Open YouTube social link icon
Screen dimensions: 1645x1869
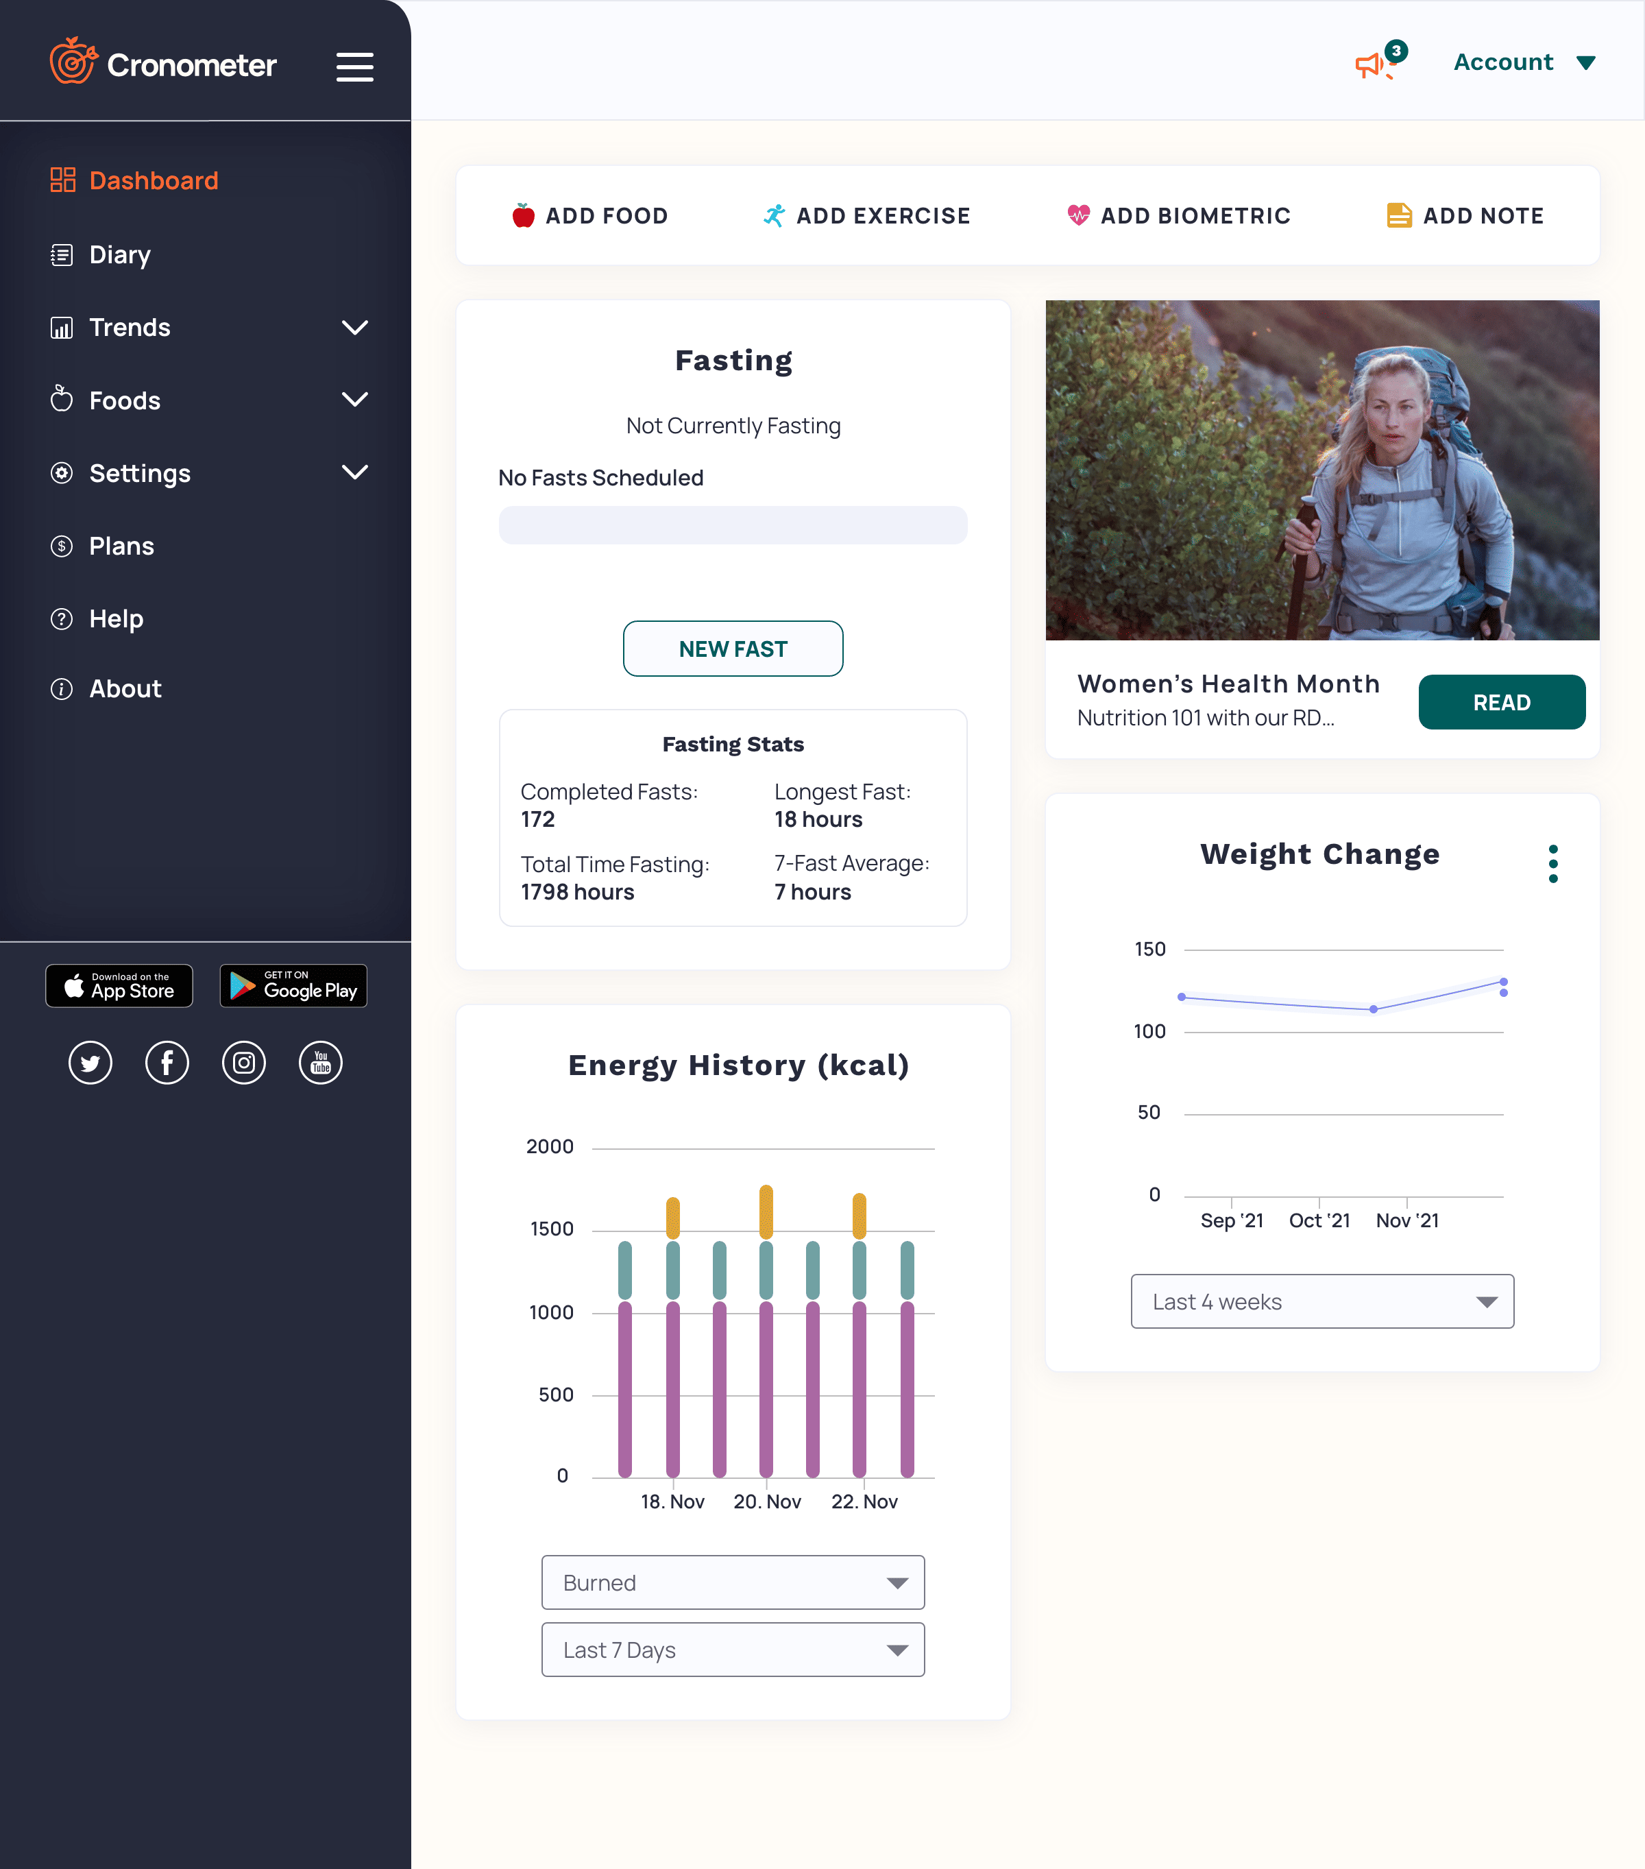[x=321, y=1063]
